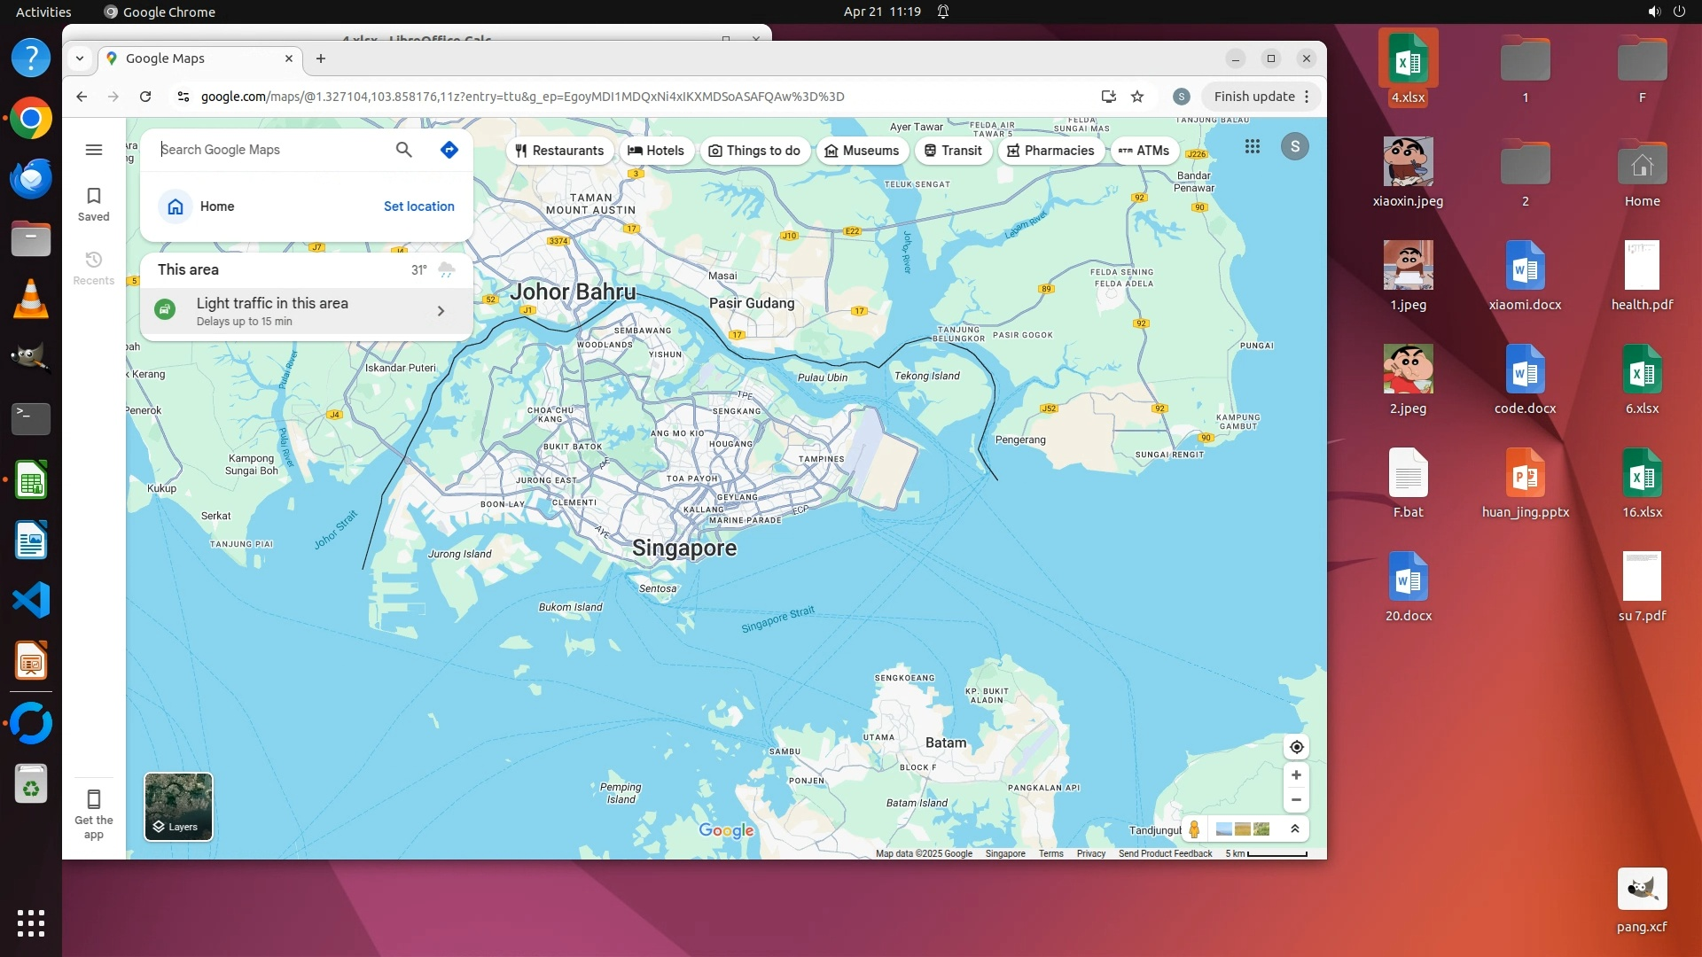Toggle the Restaurants filter chip
The height and width of the screenshot is (957, 1702).
coord(559,151)
